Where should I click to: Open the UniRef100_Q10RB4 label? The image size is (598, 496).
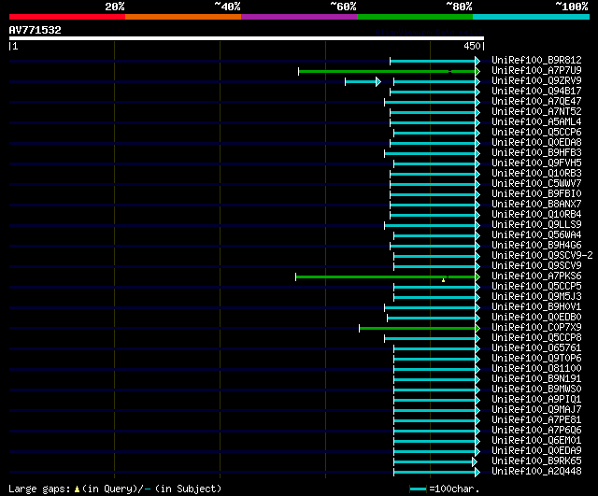pyautogui.click(x=536, y=214)
